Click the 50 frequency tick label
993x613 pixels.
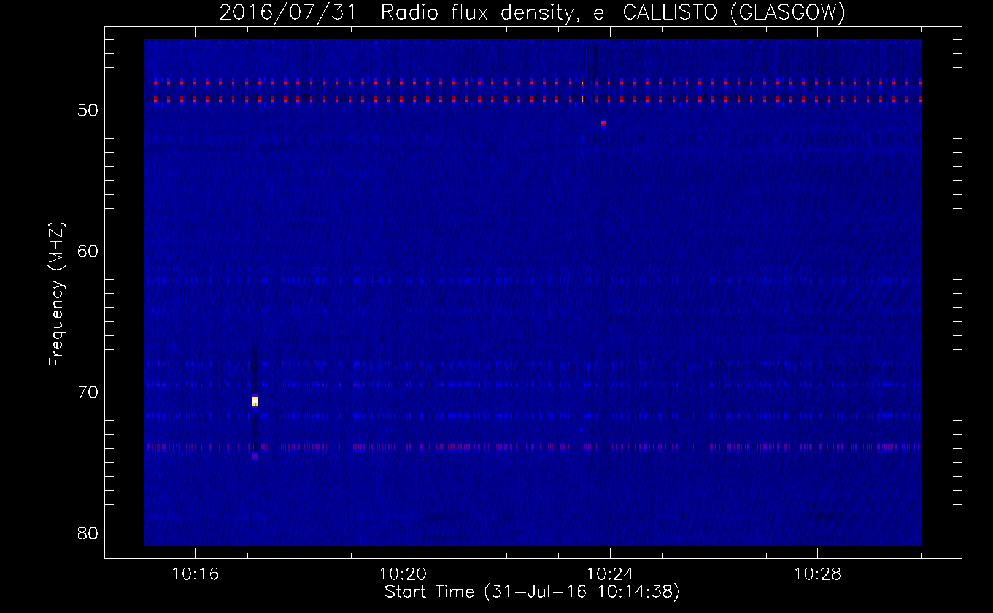point(88,110)
